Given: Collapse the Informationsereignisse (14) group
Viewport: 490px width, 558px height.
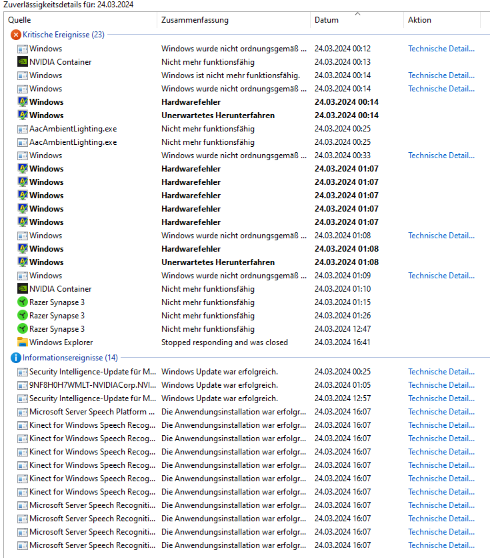Looking at the screenshot, I should [70, 358].
